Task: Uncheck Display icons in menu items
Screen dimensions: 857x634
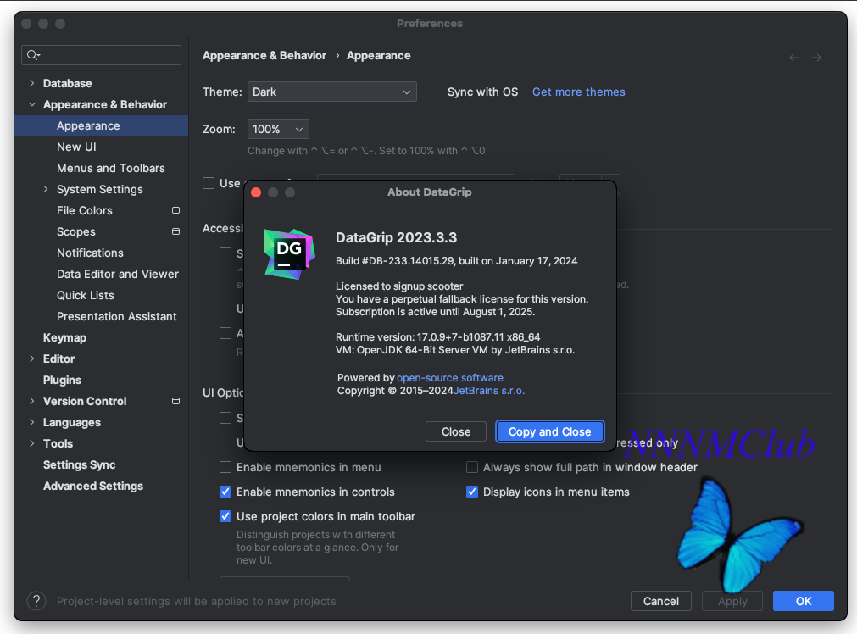Action: [471, 492]
